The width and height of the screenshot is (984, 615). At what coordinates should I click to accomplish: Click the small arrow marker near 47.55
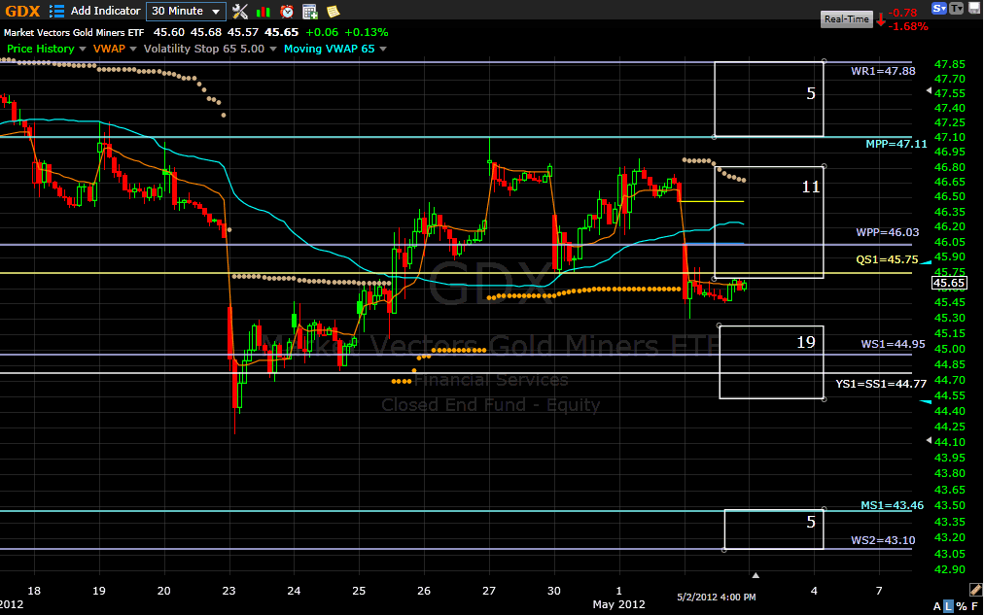[929, 91]
